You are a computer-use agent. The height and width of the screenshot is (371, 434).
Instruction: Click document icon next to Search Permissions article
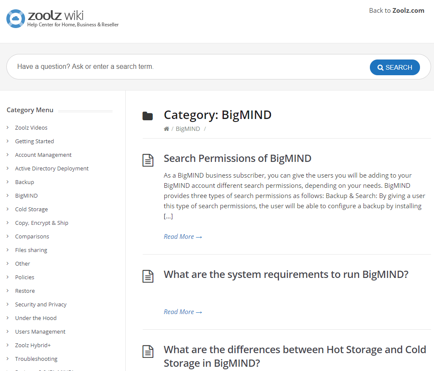click(x=148, y=160)
